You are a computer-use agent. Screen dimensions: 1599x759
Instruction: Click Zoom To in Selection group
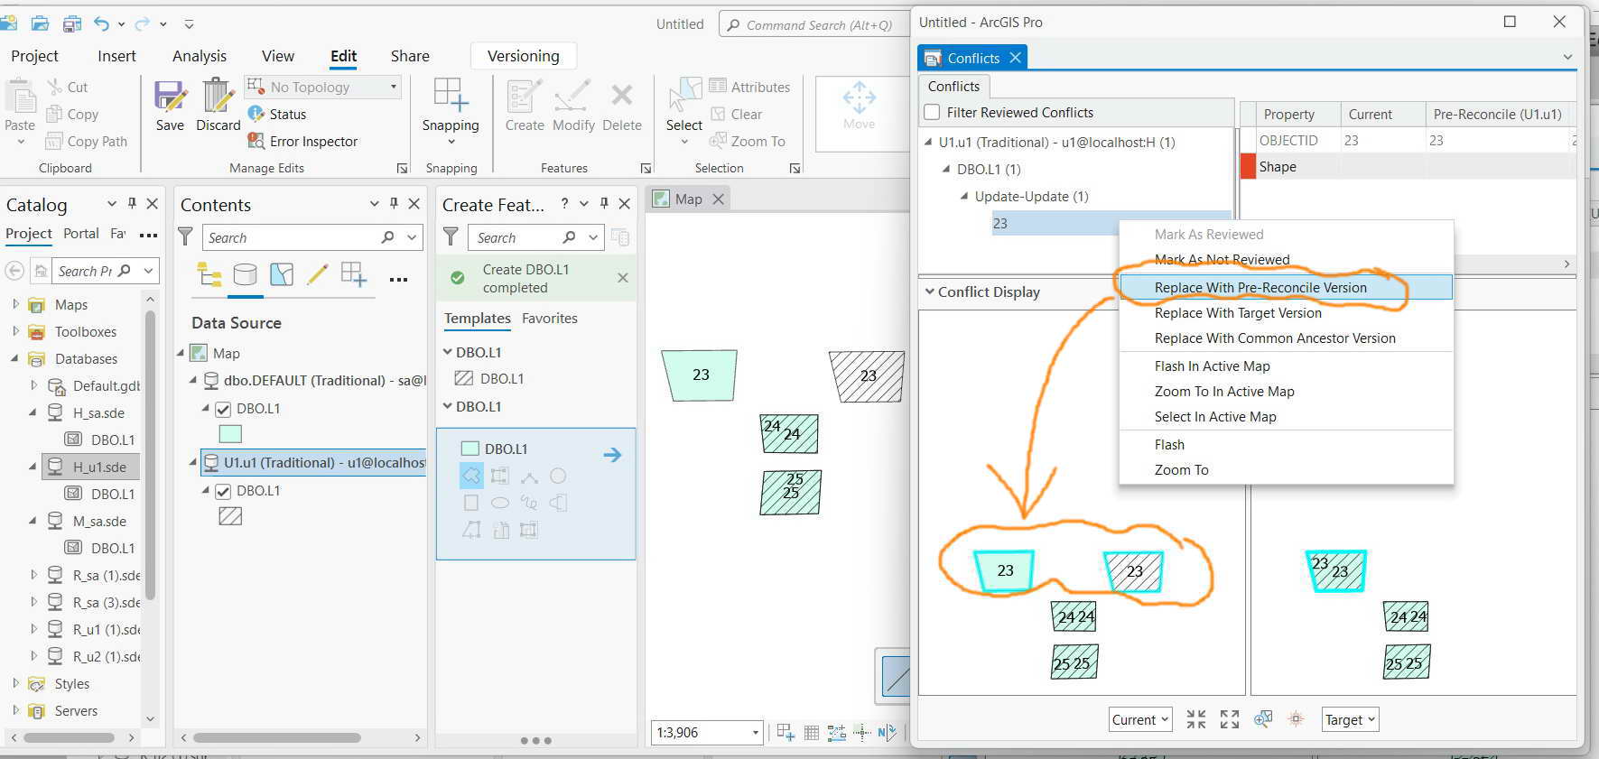click(747, 142)
